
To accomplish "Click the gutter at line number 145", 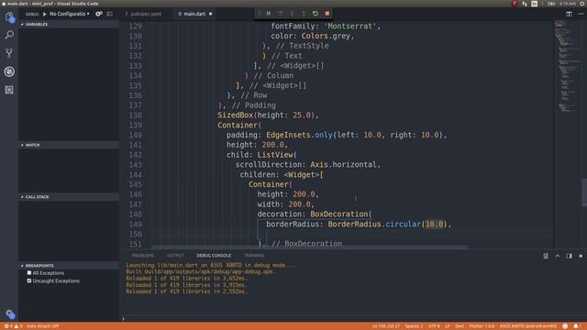I will coord(135,184).
